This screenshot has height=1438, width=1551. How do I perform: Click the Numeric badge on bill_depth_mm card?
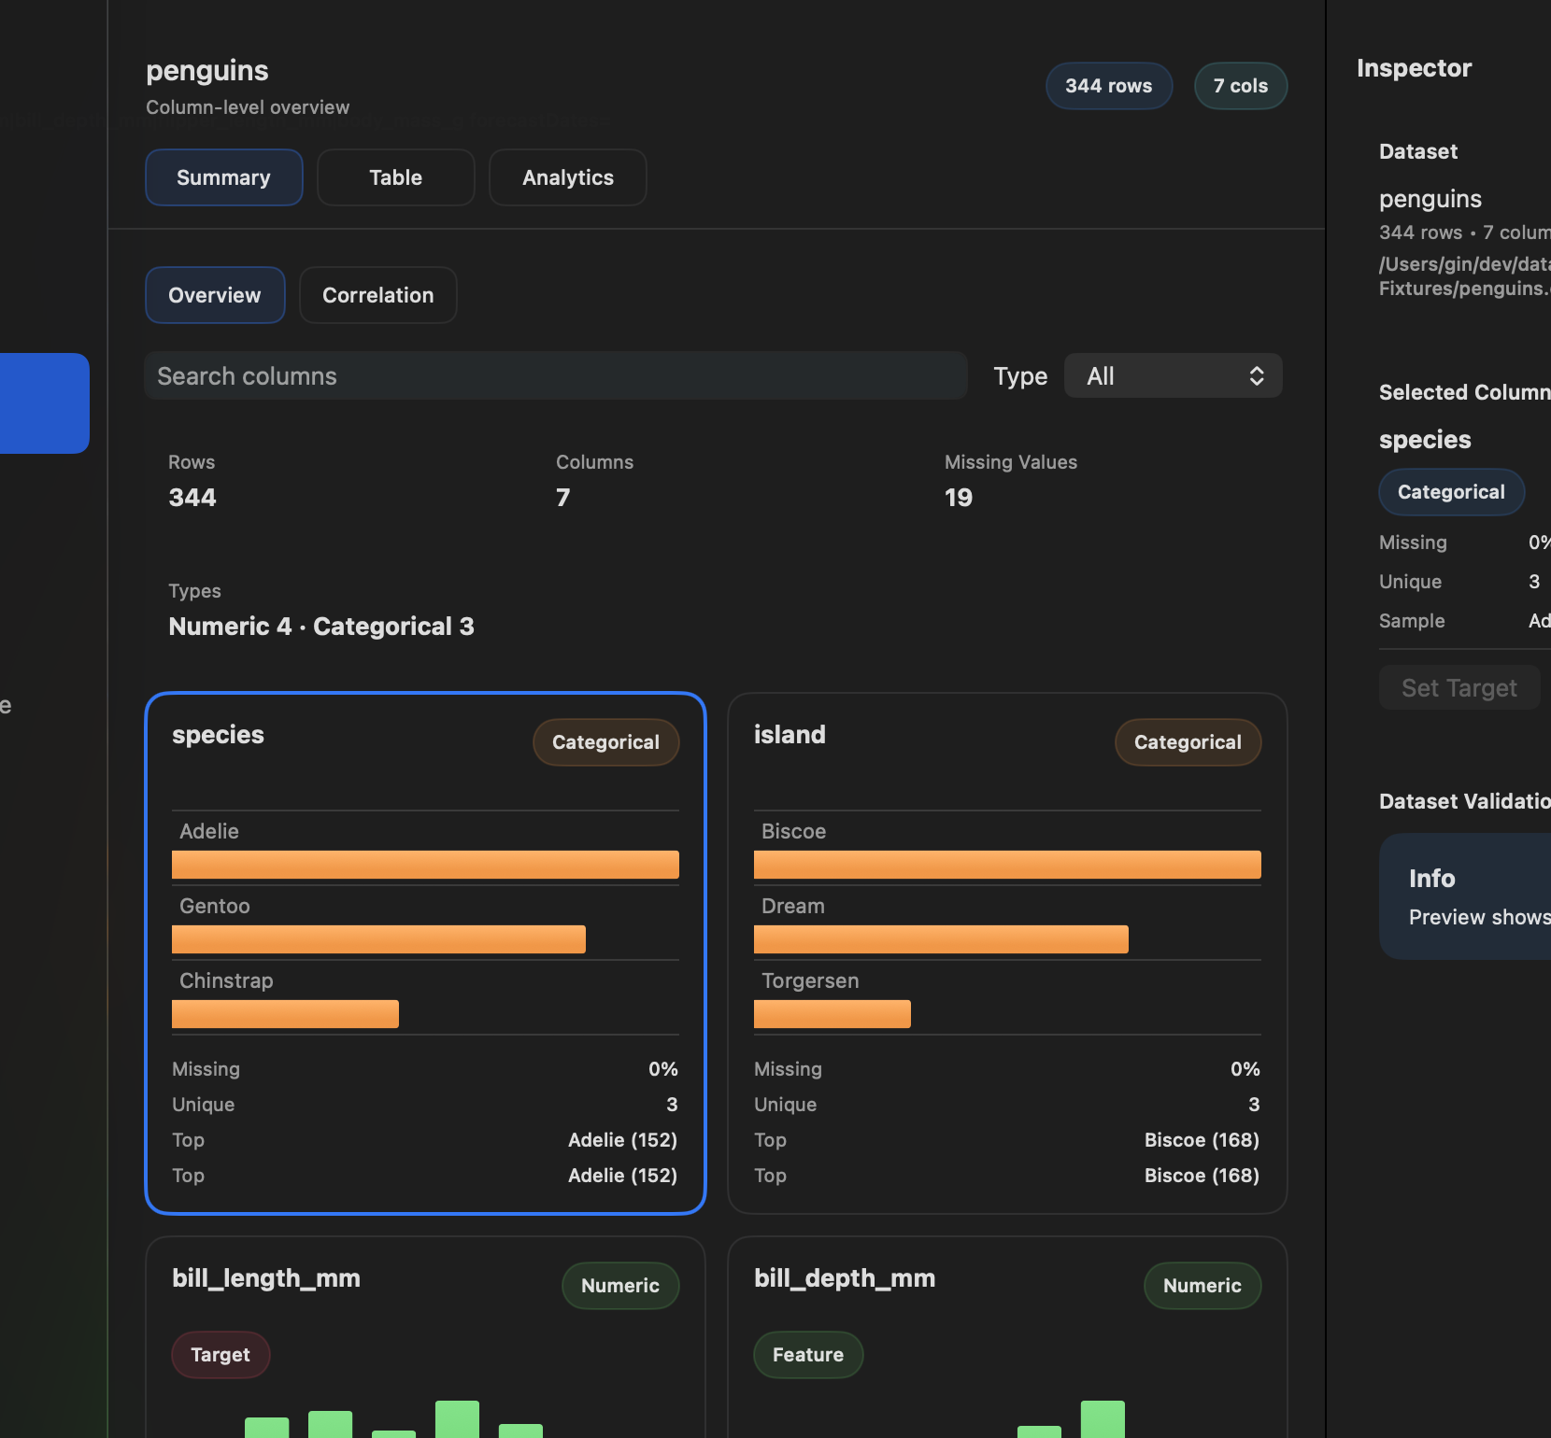click(1202, 1286)
